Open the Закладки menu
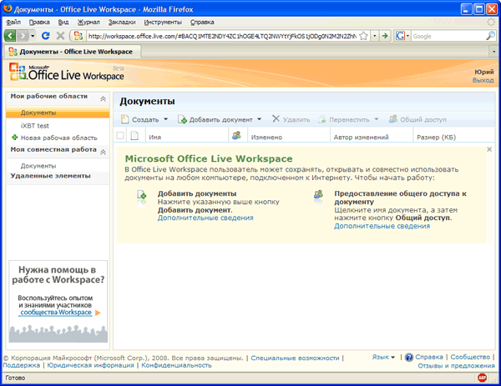Screen dimensions: 501x386 pos(122,22)
